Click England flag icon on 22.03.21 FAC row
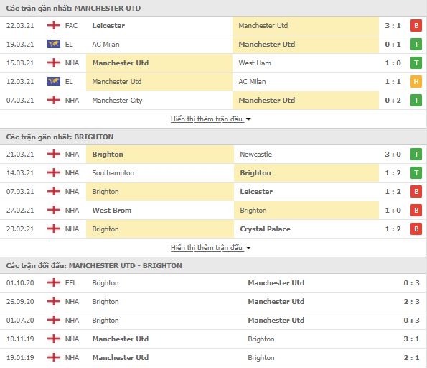This screenshot has height=368, width=427. 54,25
